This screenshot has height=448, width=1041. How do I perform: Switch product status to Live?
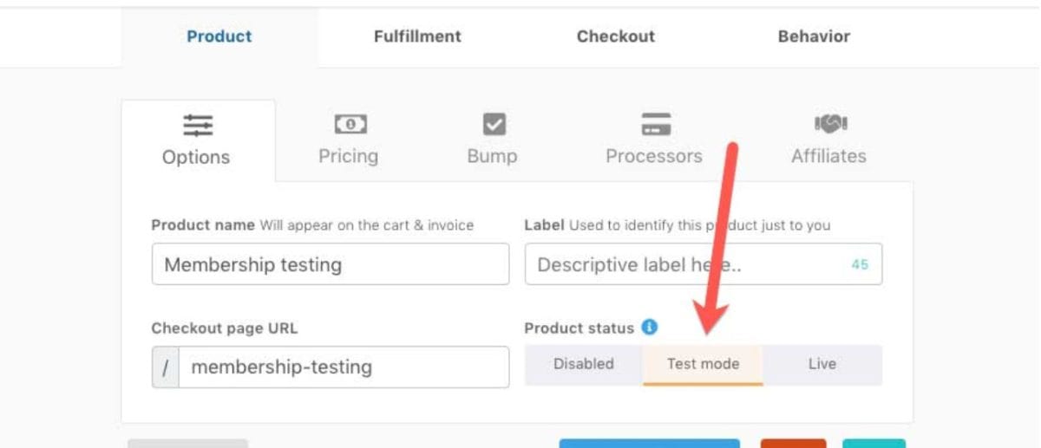click(822, 364)
